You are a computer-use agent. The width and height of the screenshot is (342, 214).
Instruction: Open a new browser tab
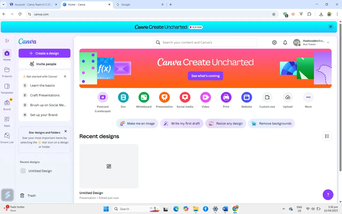171,5
